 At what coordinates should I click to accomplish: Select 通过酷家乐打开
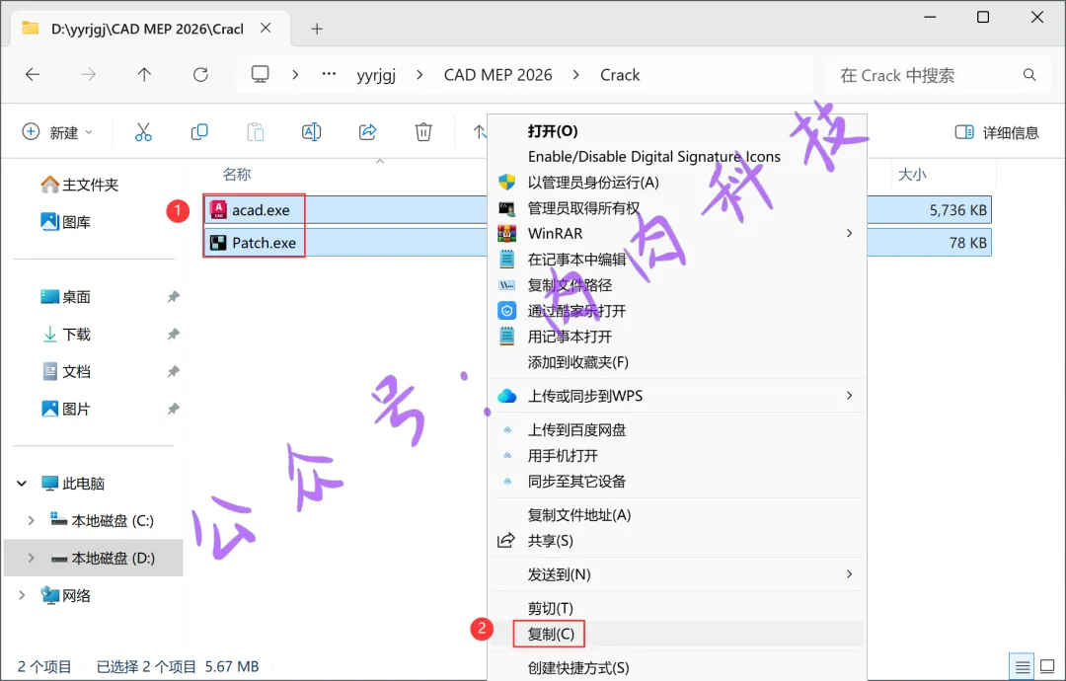coord(577,311)
